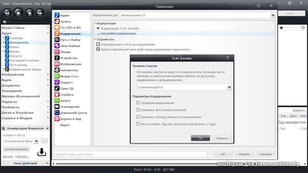Screen dimensions: 308x173
Task: Click the Настройки кодировщика option
Action: [119, 33]
